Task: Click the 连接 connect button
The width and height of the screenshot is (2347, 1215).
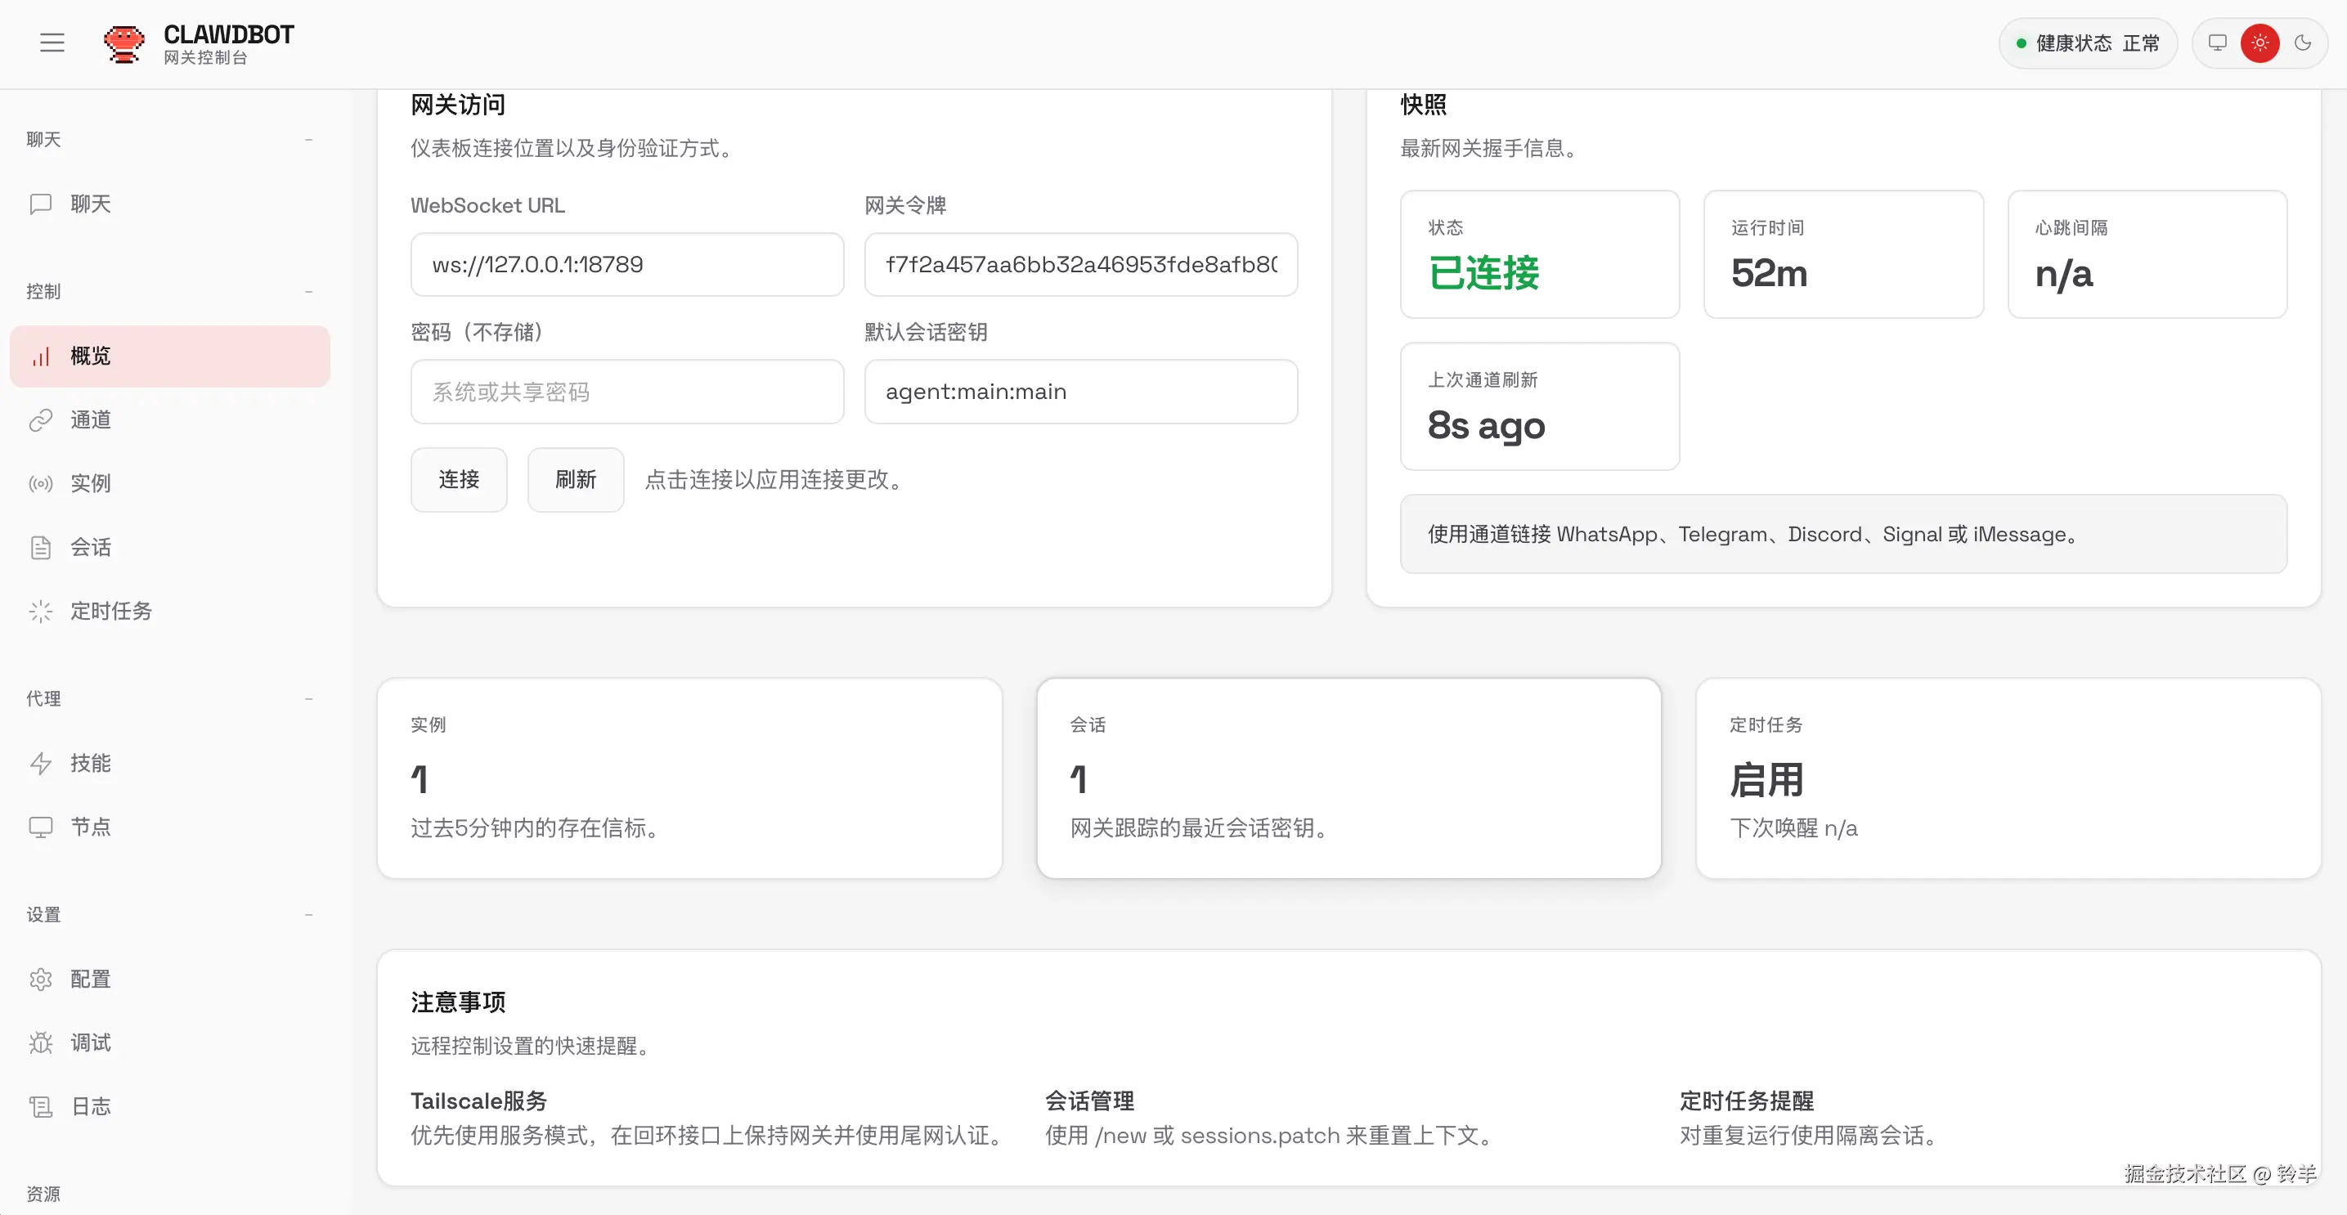Action: pyautogui.click(x=458, y=479)
